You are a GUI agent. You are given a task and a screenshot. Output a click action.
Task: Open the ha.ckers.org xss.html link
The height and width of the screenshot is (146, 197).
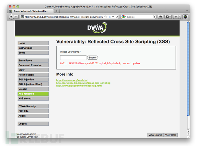(72, 80)
